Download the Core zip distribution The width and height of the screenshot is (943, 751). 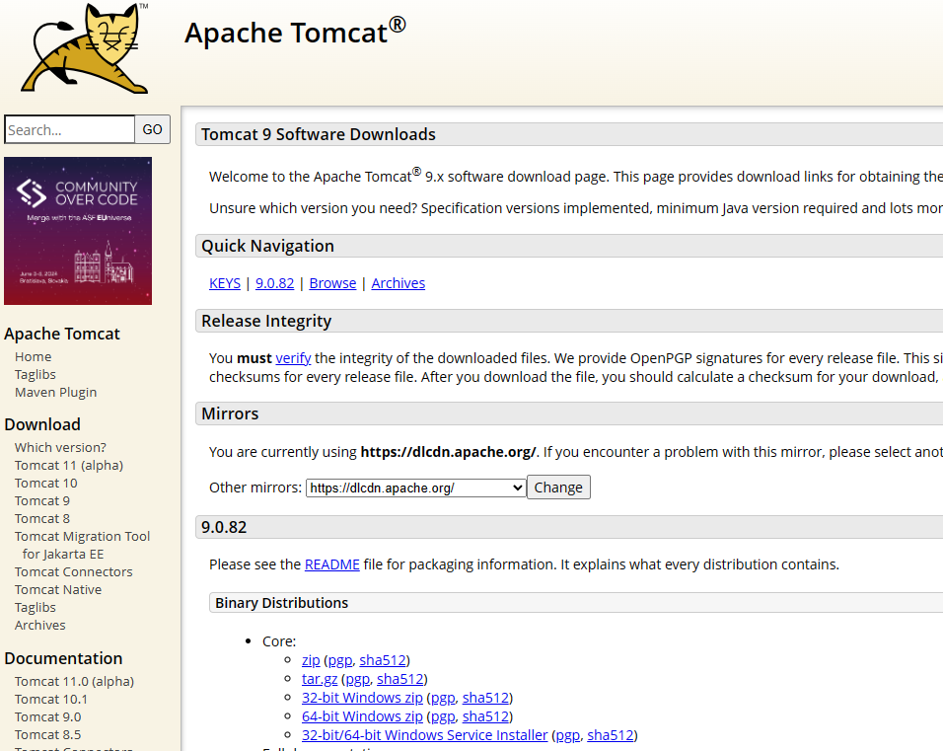(311, 660)
